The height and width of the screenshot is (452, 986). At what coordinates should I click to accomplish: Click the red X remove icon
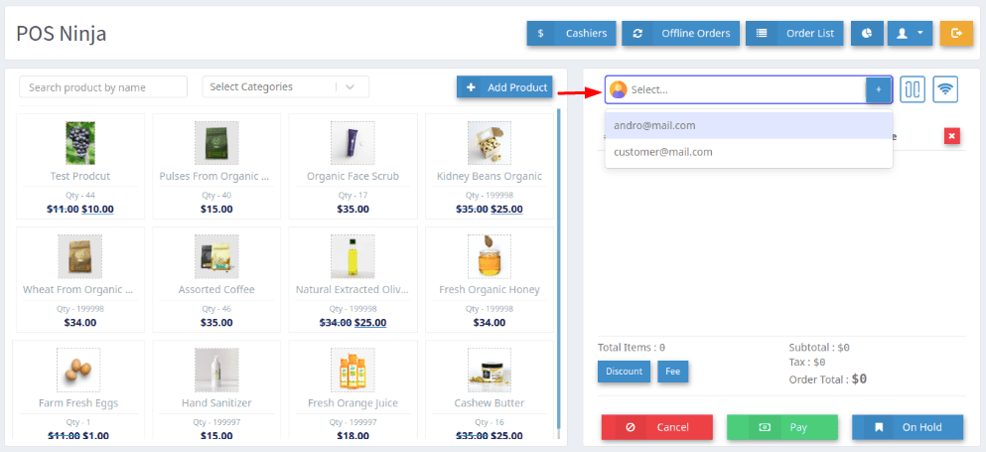point(951,136)
